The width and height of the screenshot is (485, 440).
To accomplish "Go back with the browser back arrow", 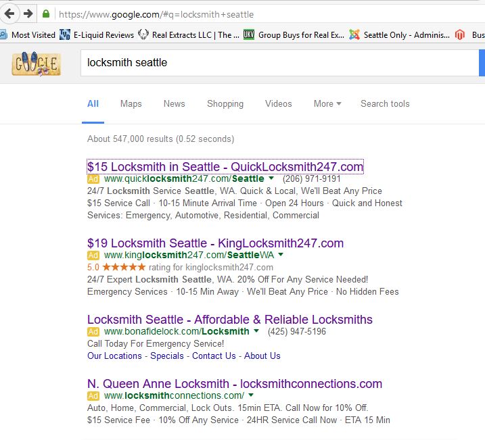I will click(9, 14).
